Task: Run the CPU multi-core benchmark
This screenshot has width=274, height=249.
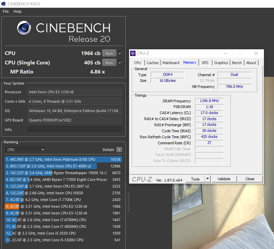Action: click(109, 53)
